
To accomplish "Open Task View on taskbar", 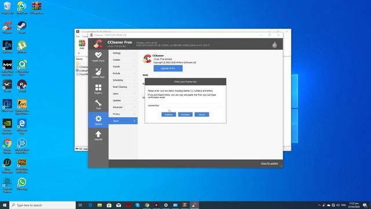I will pos(81,205).
